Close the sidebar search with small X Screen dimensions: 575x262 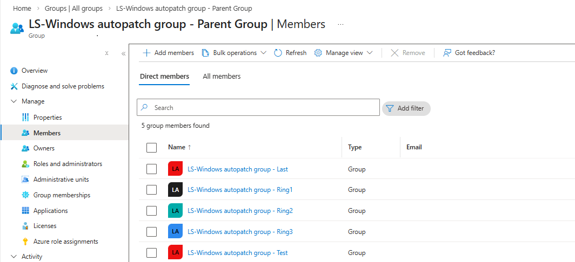[x=106, y=53]
